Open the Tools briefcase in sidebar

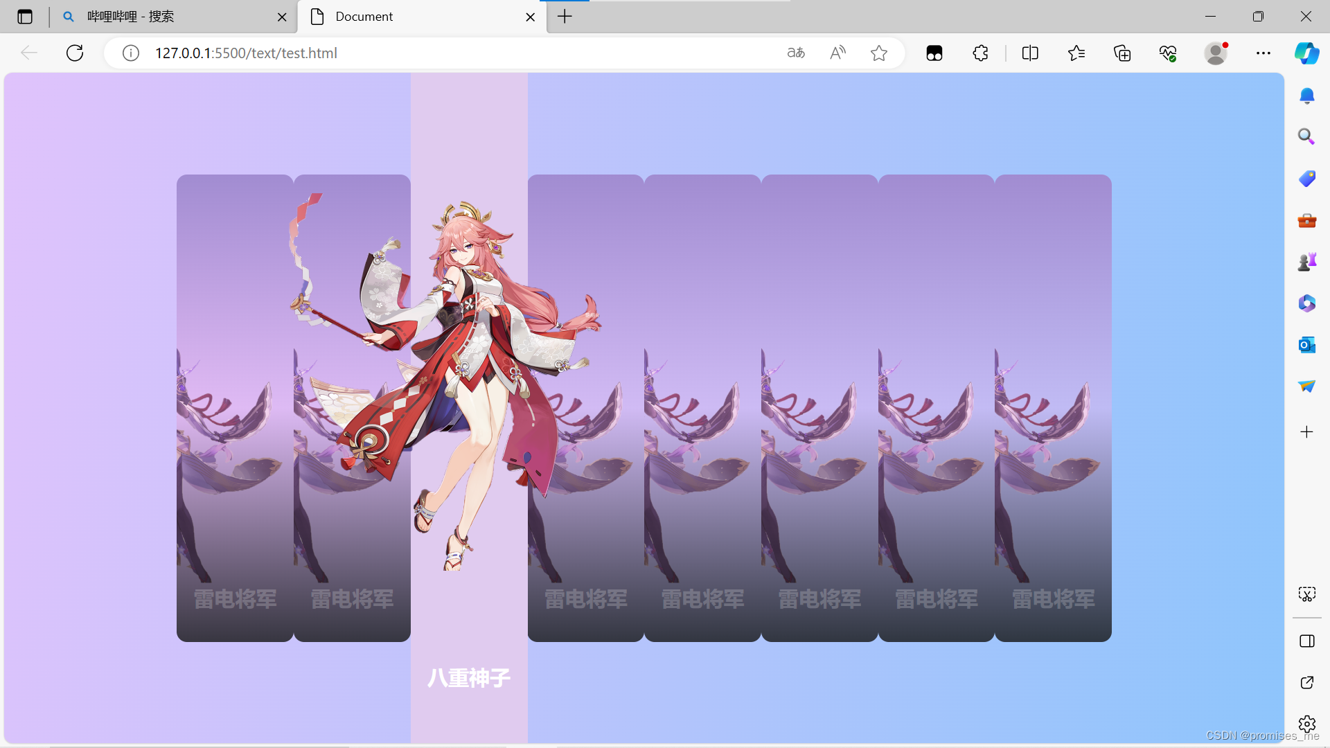(x=1307, y=220)
